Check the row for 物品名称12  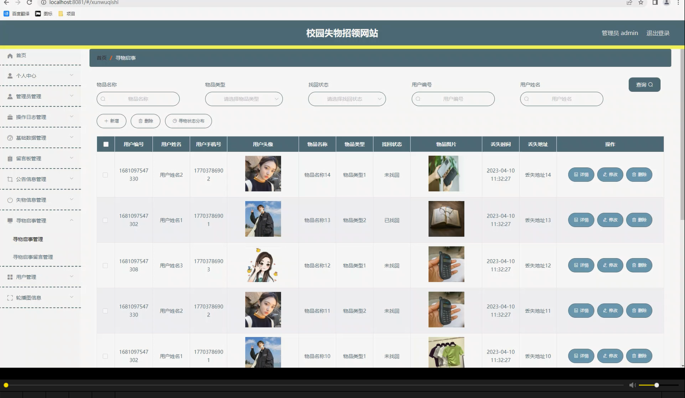105,265
